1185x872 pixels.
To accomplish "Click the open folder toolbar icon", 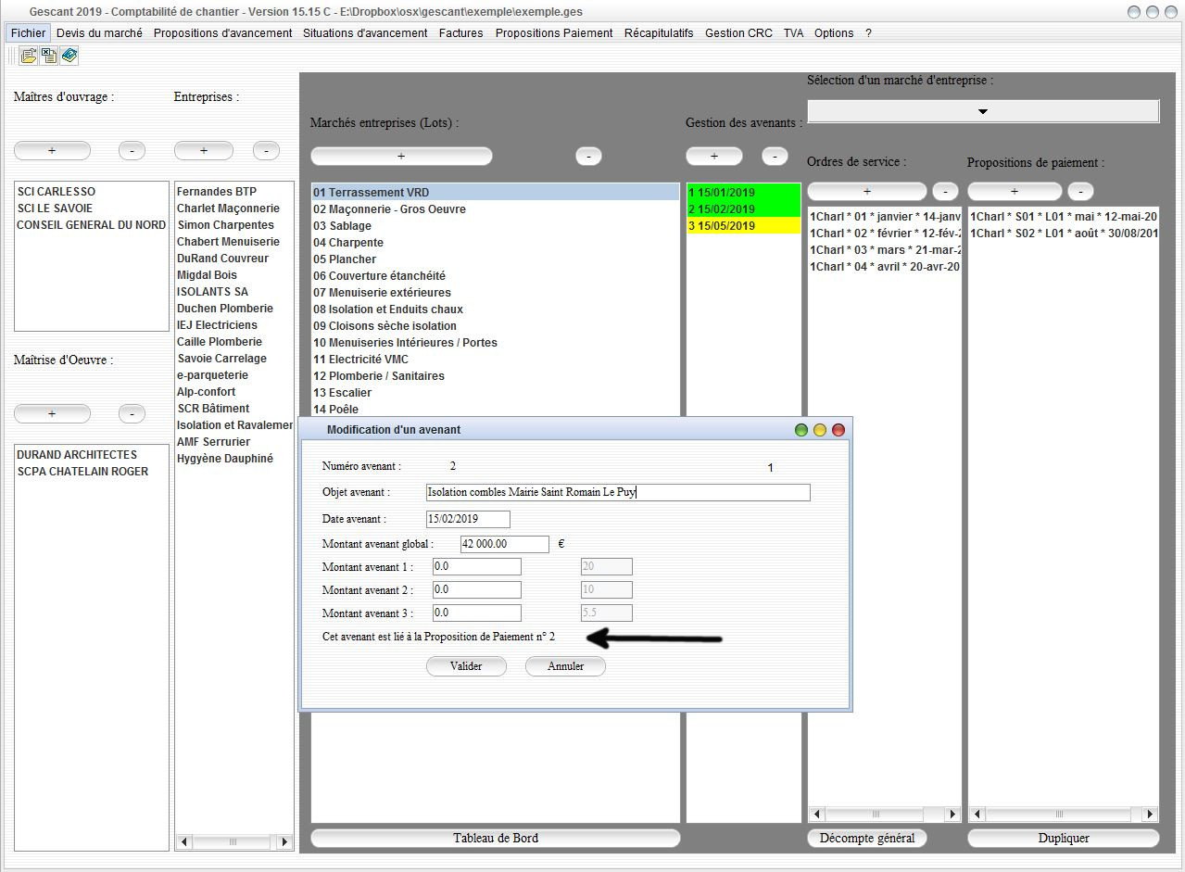I will point(29,56).
